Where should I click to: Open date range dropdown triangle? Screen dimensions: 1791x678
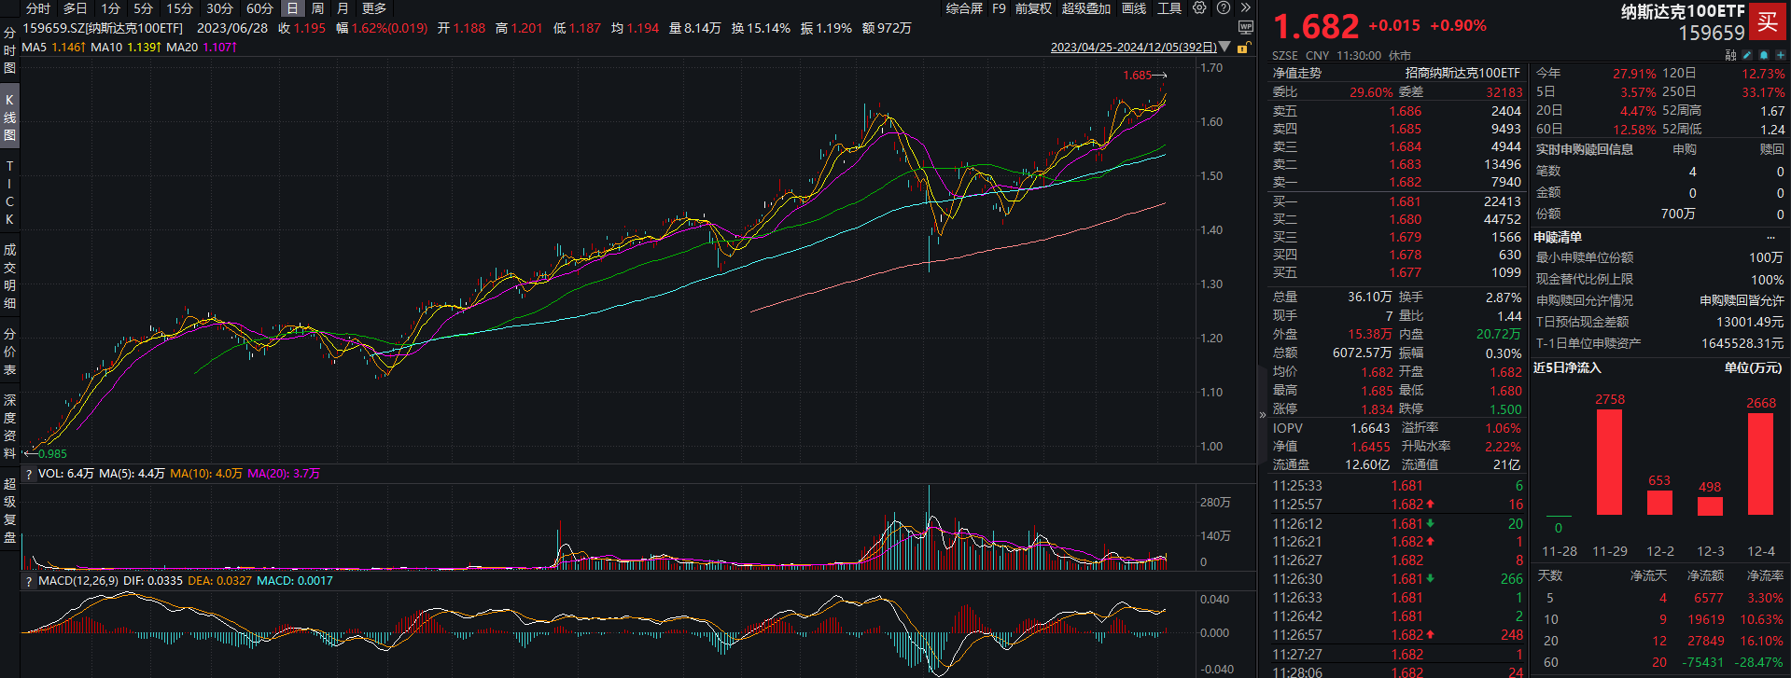tap(1225, 48)
